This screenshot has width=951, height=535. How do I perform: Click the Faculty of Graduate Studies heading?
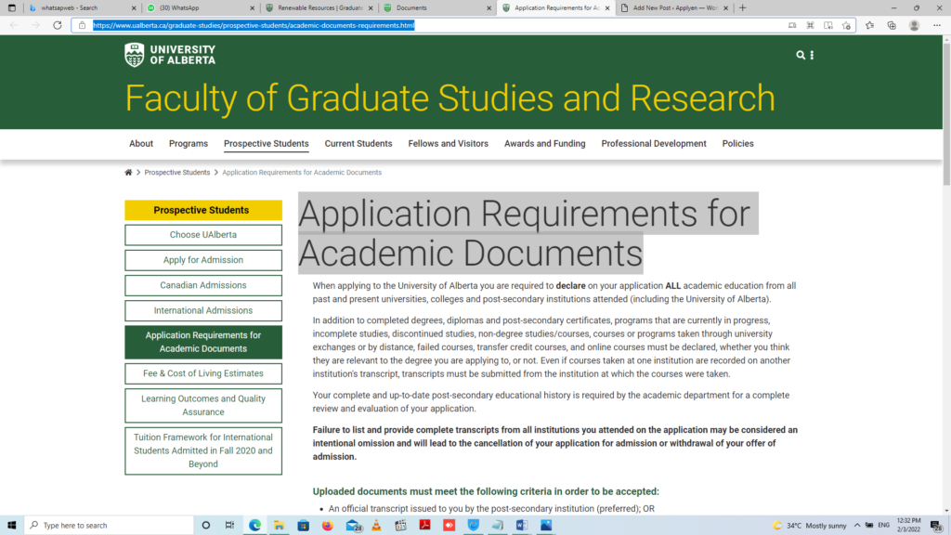coord(450,98)
